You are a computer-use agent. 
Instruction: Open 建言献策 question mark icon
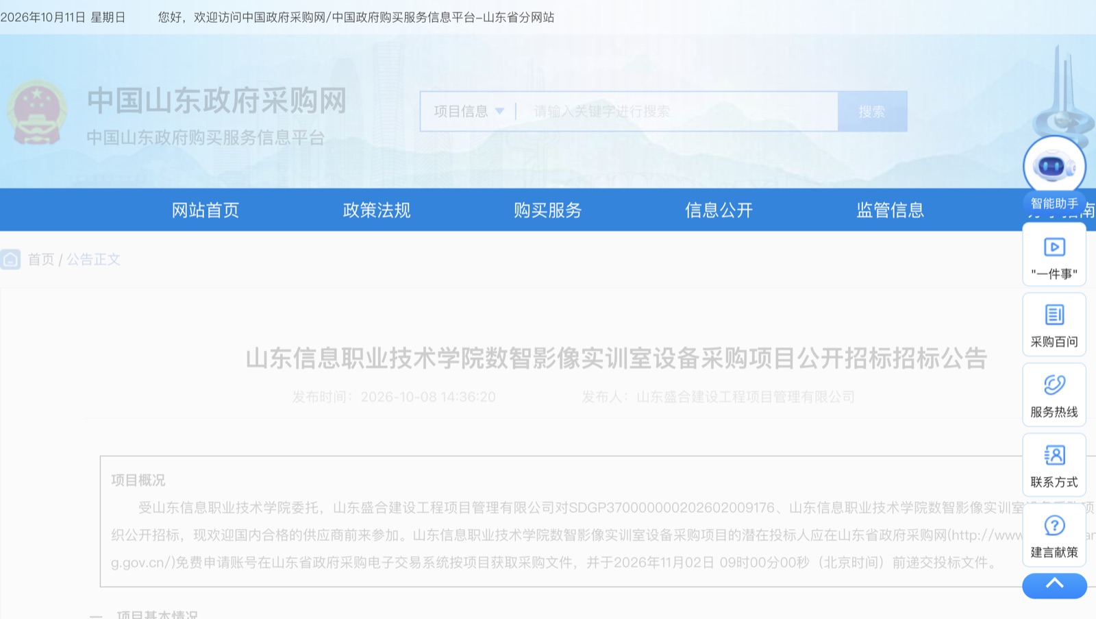1054,535
